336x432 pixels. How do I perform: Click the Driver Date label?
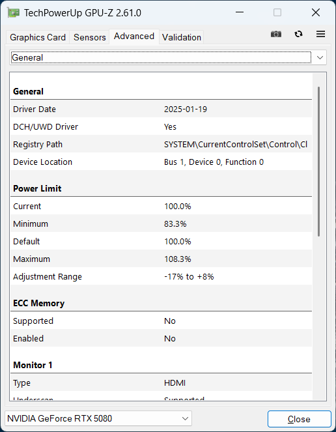35,109
